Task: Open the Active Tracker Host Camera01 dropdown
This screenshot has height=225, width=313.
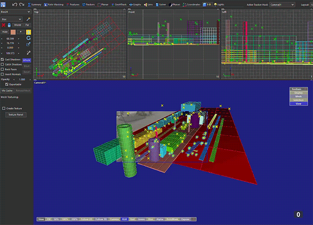Action: [282, 4]
